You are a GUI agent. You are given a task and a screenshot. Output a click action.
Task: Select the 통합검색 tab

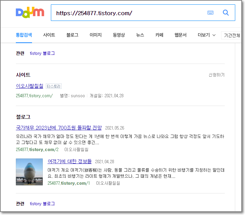click(24, 35)
